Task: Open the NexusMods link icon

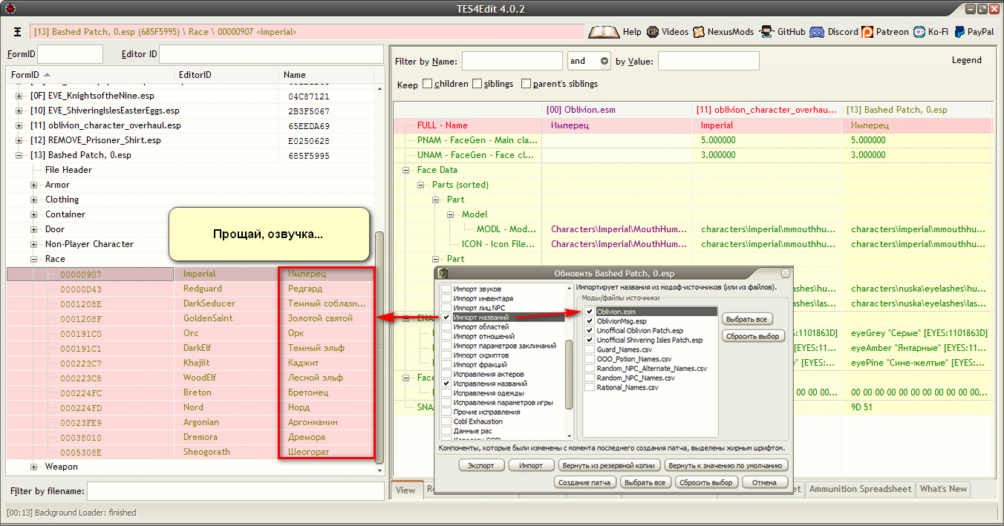Action: [x=699, y=32]
